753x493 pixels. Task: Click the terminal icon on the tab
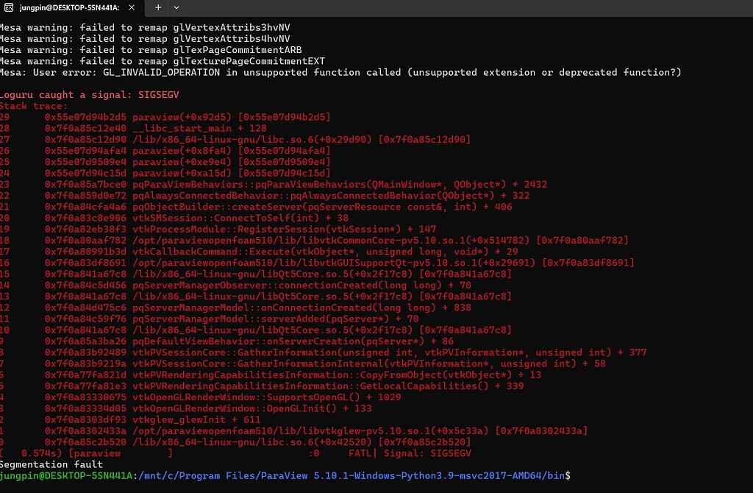click(x=9, y=7)
